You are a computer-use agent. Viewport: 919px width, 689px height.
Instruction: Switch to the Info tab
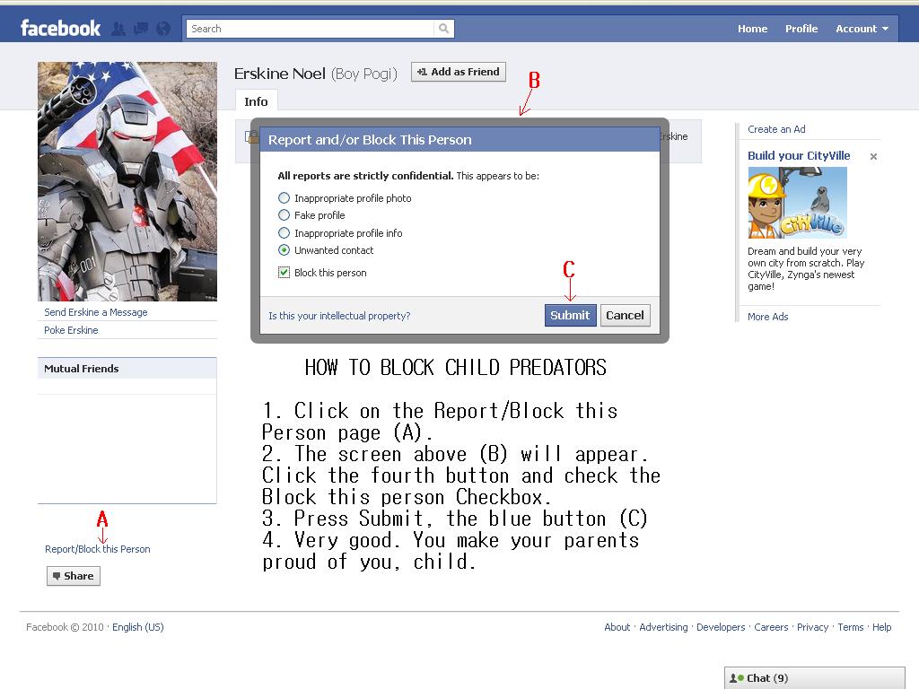coord(256,101)
